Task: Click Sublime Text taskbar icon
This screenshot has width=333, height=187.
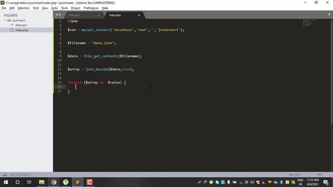Action: pyautogui.click(x=78, y=182)
